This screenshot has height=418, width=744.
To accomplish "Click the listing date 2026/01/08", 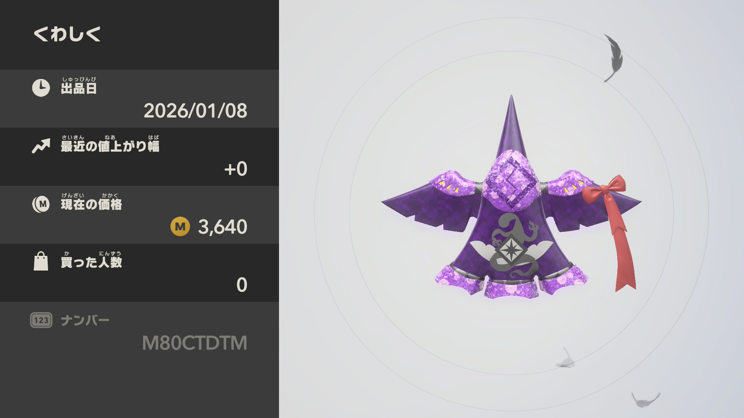I will [195, 111].
